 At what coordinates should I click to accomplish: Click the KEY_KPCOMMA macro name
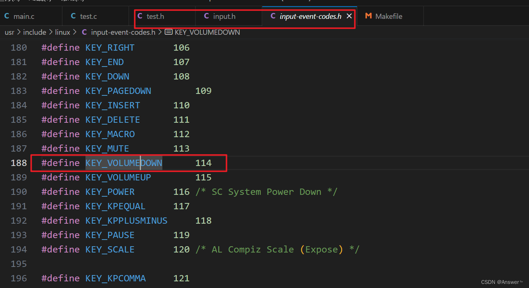[x=115, y=278]
